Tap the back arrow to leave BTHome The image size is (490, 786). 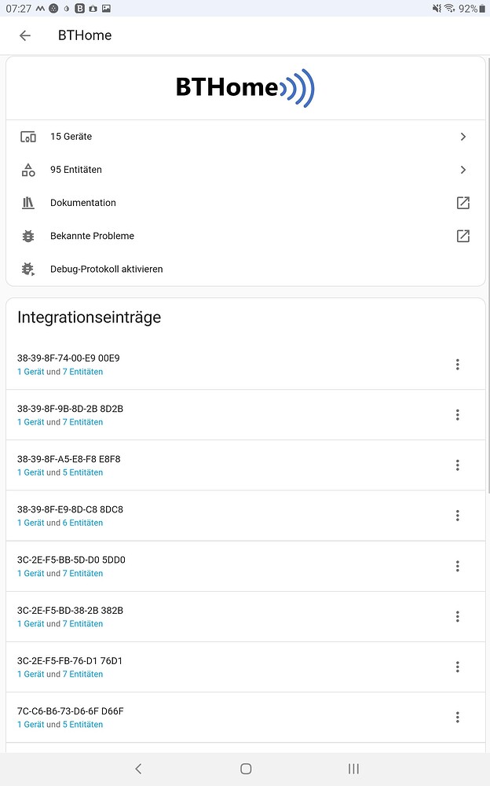coord(24,35)
